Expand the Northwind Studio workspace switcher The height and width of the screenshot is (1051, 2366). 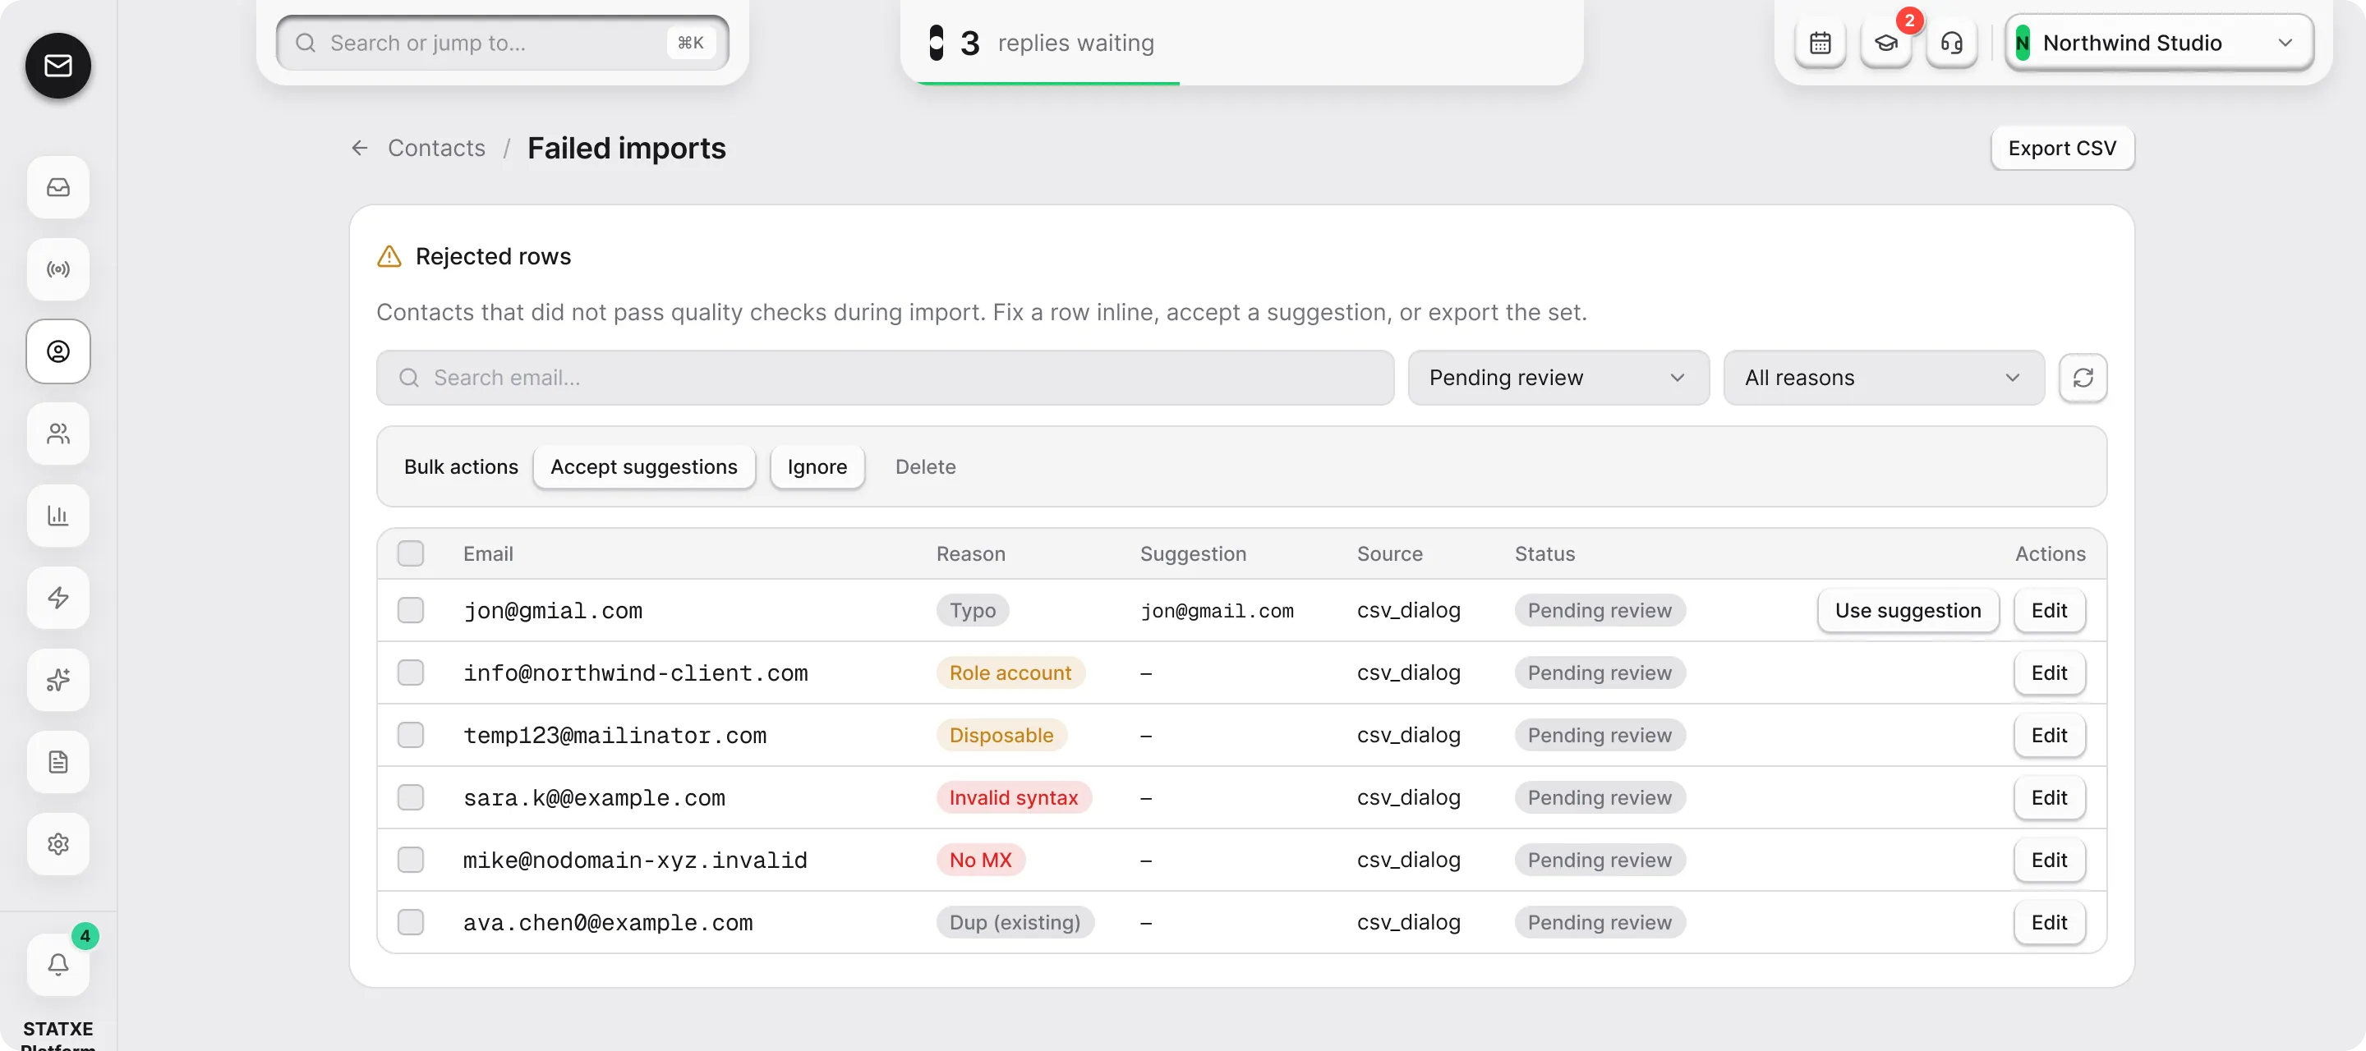(x=2158, y=44)
